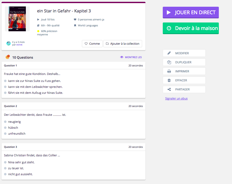
Task: Click the yellow precision indicator dot
Action: pyautogui.click(x=38, y=31)
